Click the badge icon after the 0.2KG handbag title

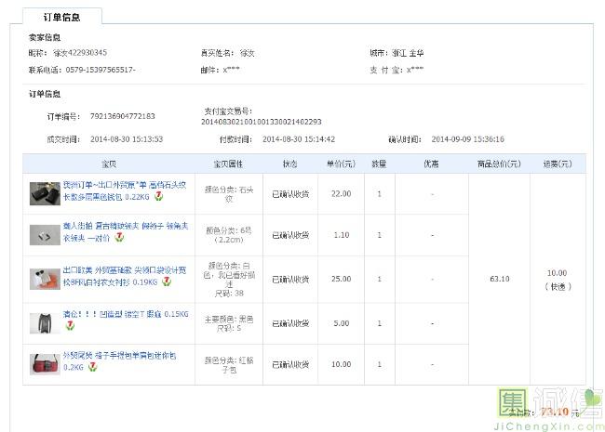pyautogui.click(x=93, y=367)
